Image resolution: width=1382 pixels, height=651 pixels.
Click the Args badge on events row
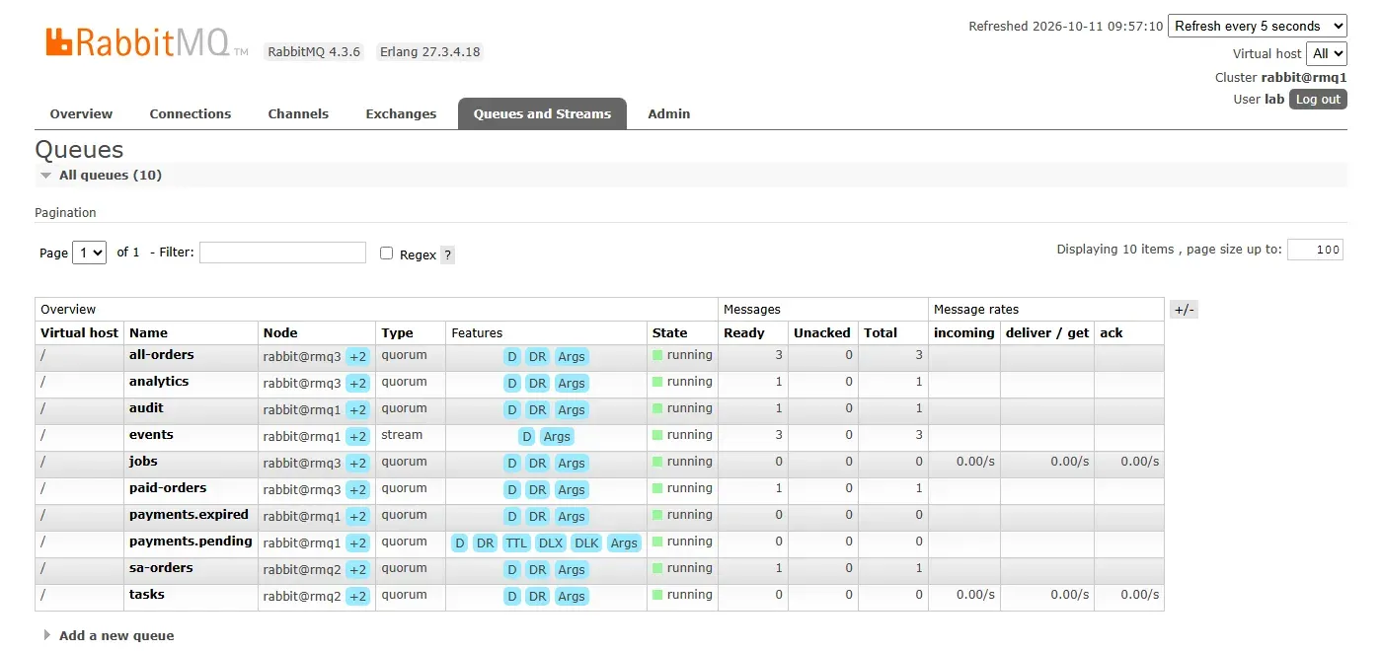click(557, 436)
